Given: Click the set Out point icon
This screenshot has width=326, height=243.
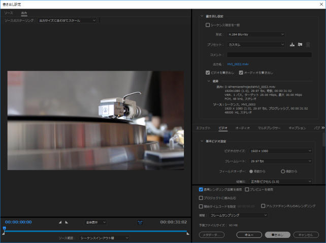Looking at the screenshot, I should pyautogui.click(x=67, y=222).
